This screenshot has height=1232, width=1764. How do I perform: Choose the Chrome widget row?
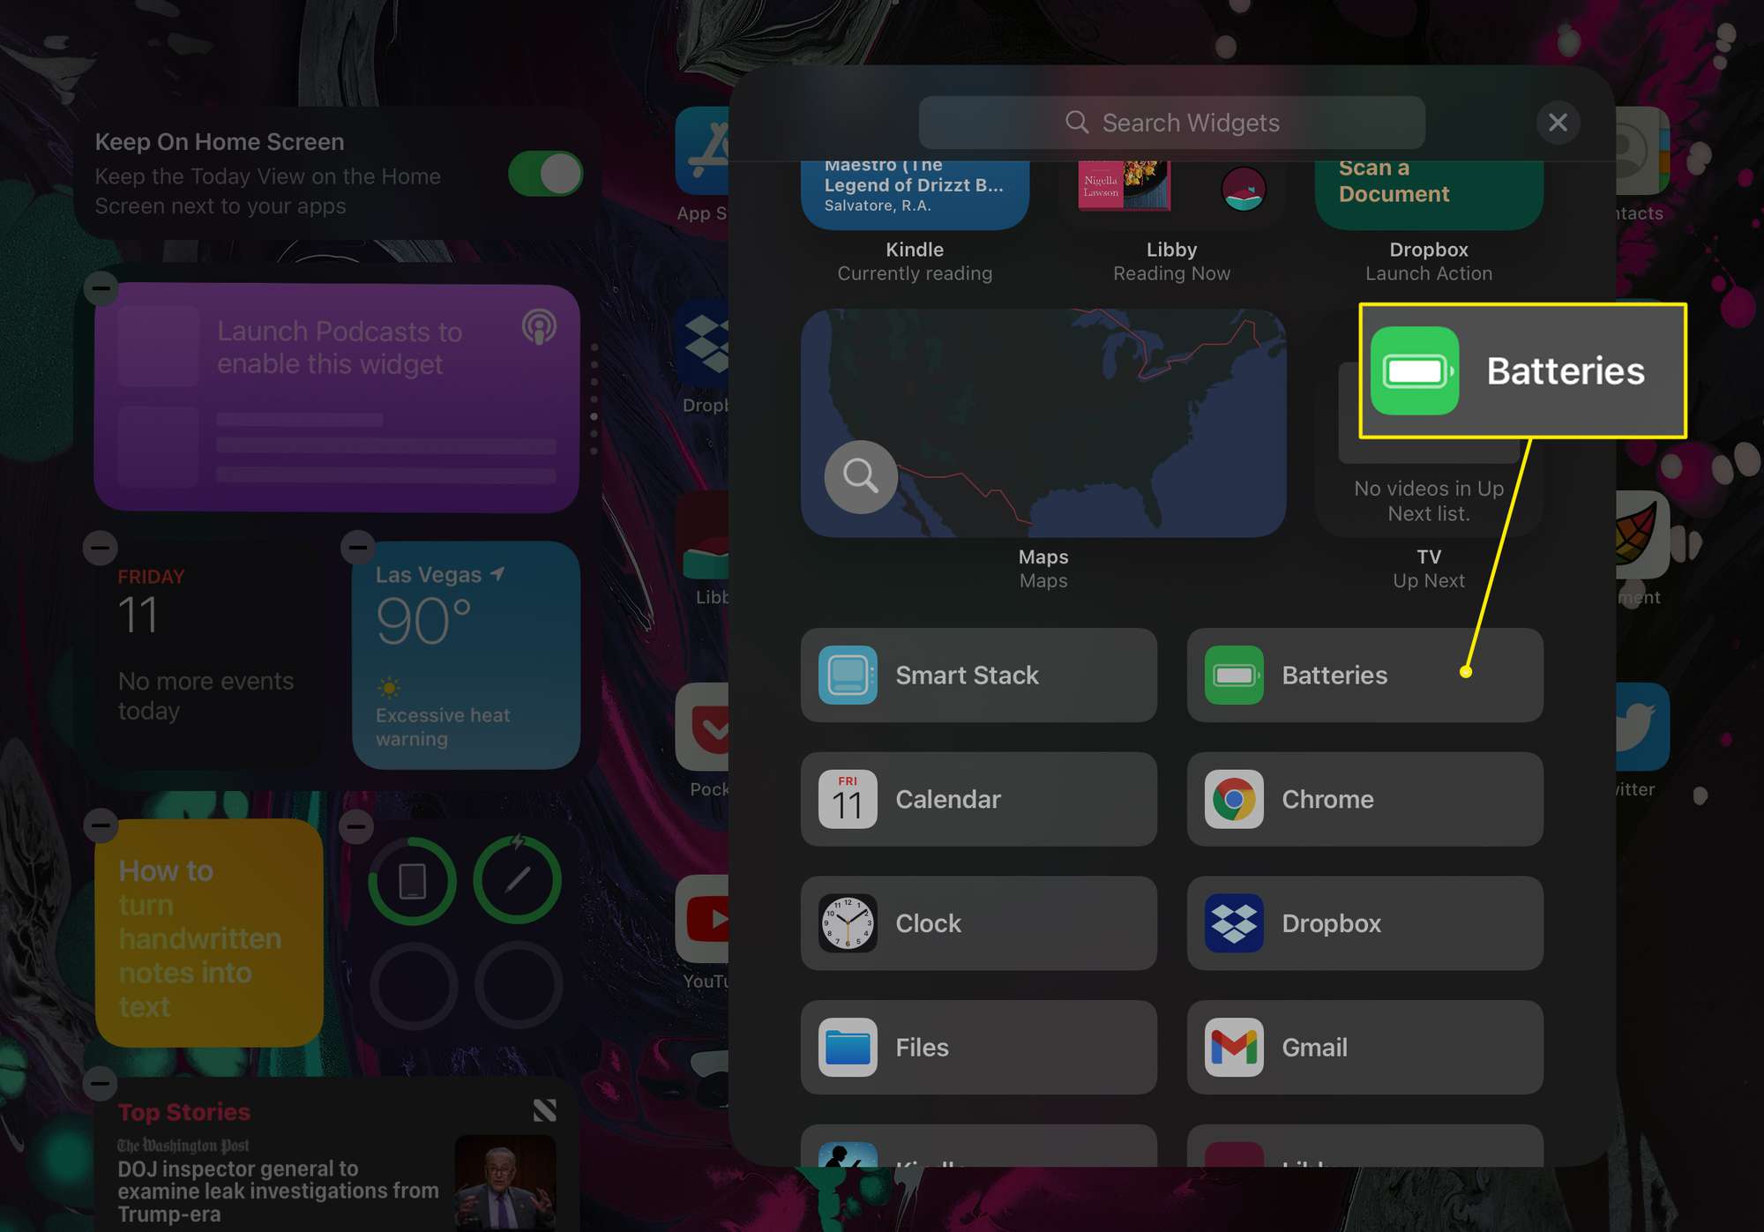(x=1364, y=799)
